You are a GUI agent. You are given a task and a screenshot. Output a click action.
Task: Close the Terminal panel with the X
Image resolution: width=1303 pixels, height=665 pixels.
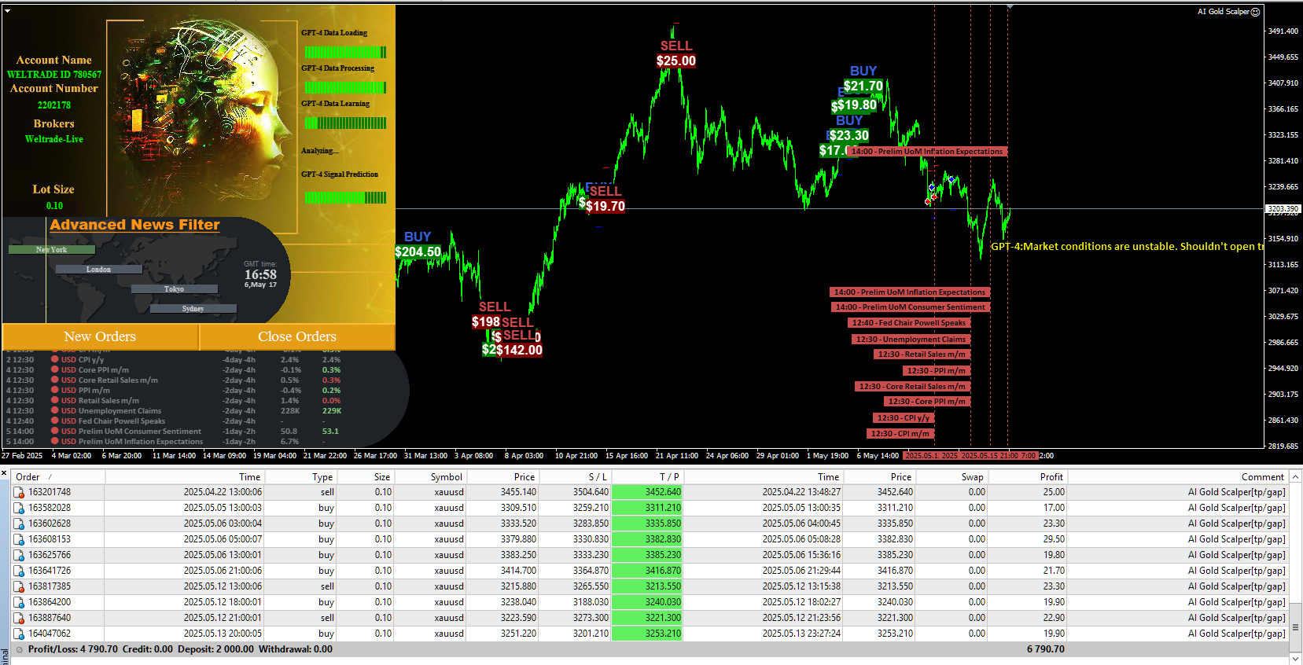click(x=4, y=473)
